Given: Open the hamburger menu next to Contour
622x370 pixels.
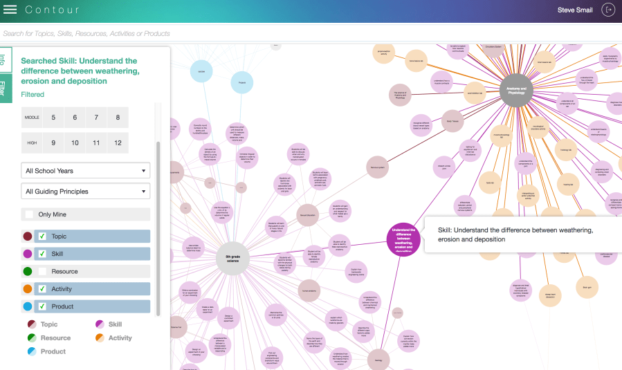Looking at the screenshot, I should (x=10, y=10).
